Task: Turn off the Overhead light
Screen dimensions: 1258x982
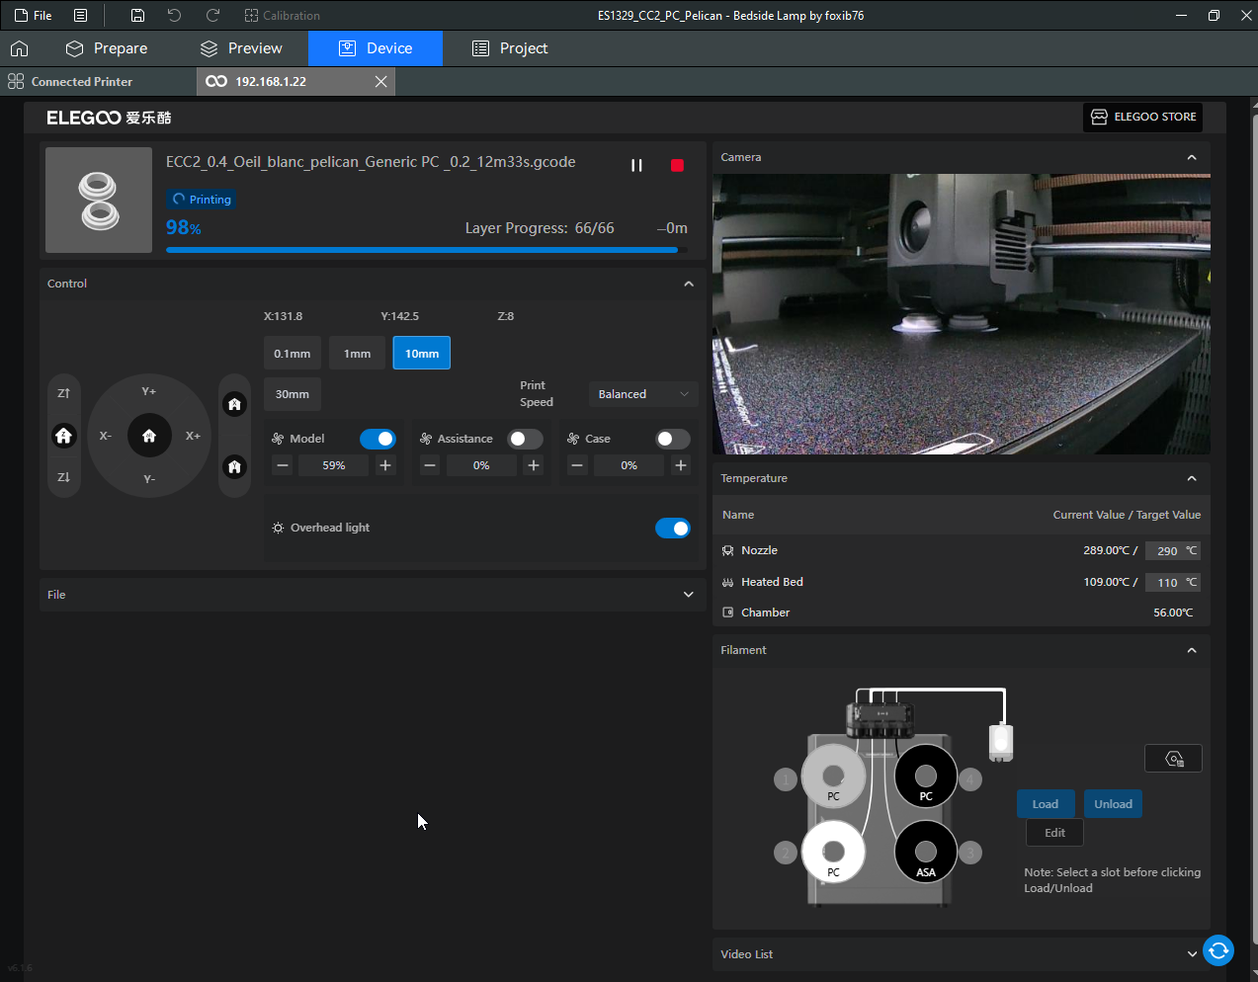Action: (673, 529)
